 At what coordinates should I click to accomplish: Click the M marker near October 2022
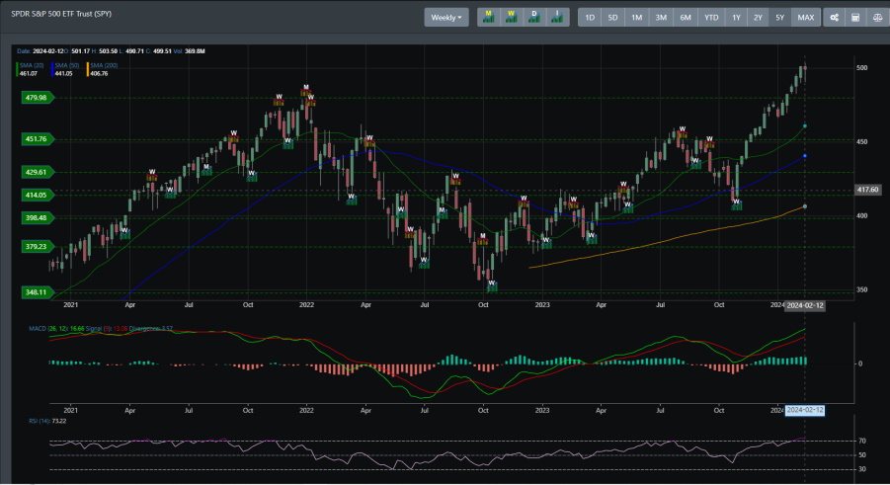483,236
